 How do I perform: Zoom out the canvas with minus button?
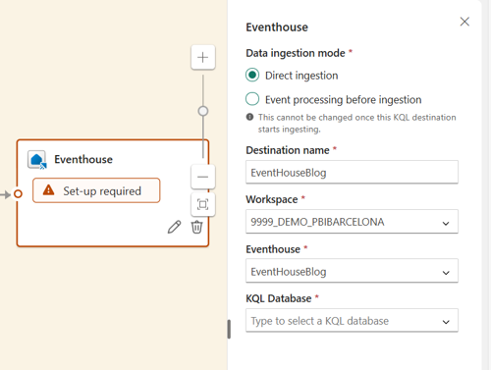[x=203, y=177]
